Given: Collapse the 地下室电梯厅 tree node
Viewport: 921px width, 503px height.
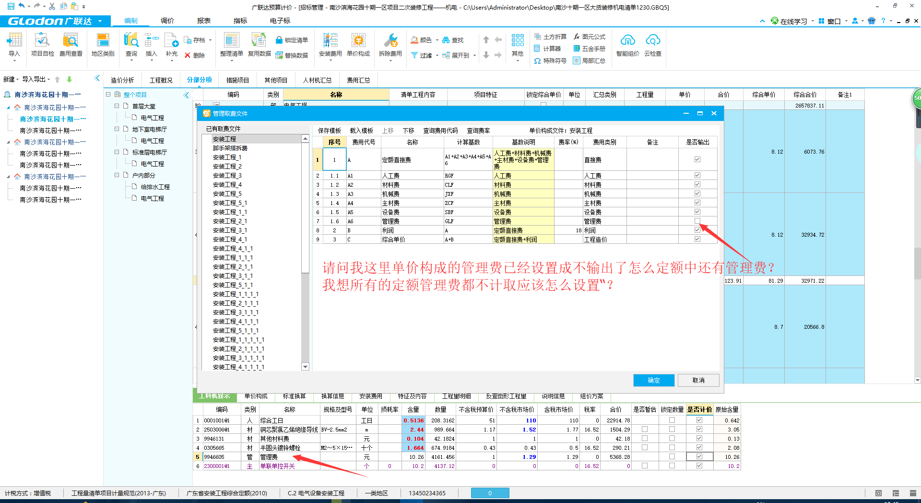Looking at the screenshot, I should click(x=117, y=129).
